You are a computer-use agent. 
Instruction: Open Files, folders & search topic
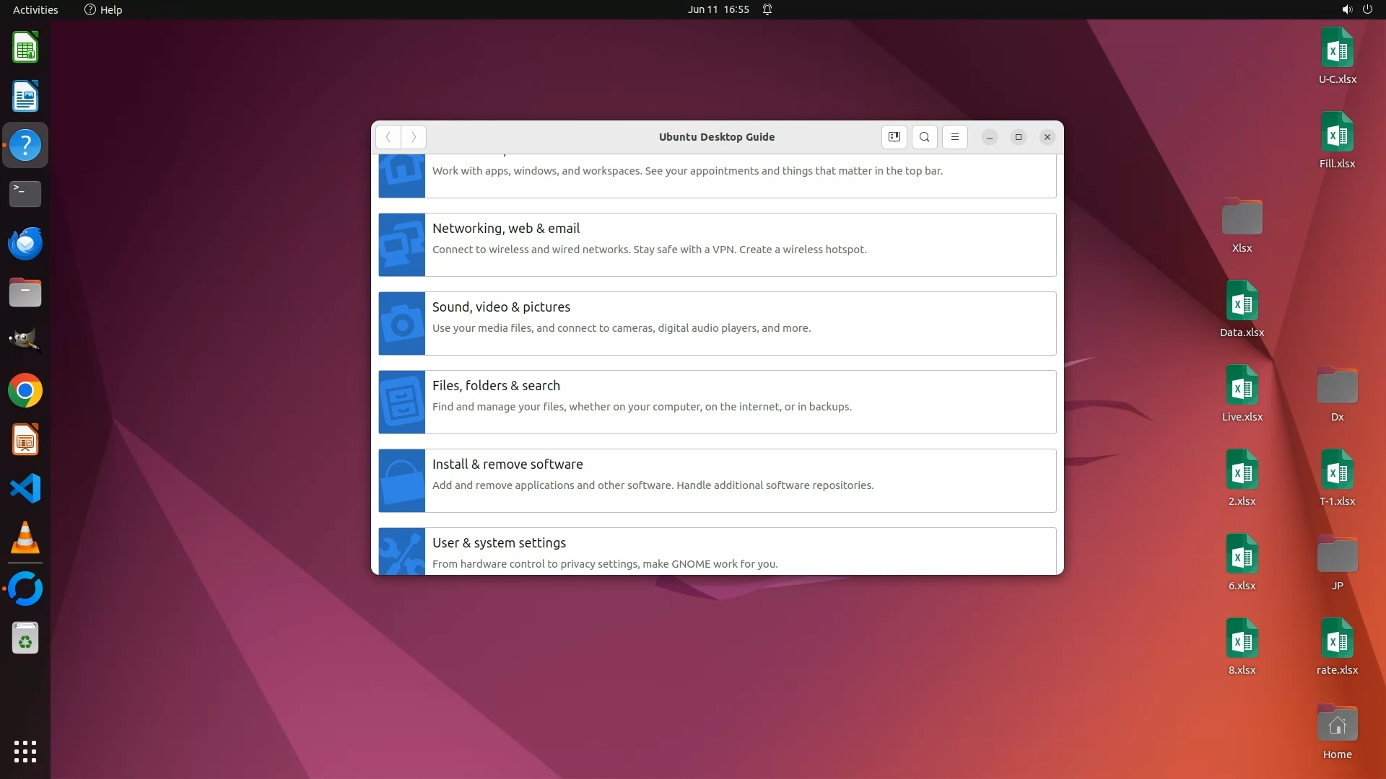[718, 402]
